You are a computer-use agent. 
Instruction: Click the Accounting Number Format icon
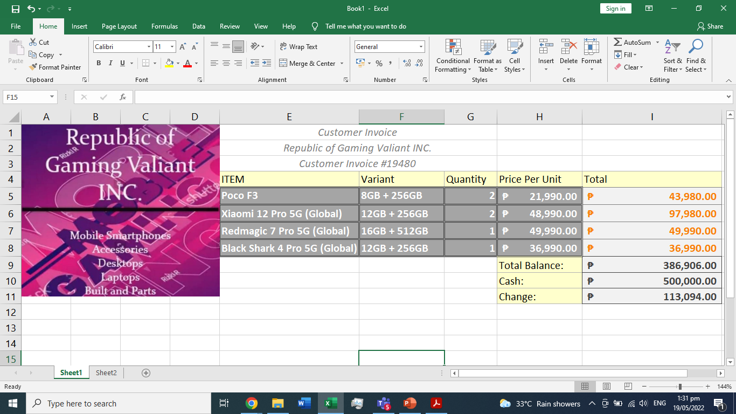pyautogui.click(x=360, y=63)
